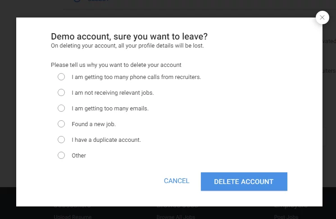Choose the duplicate account radio button

[x=61, y=140]
